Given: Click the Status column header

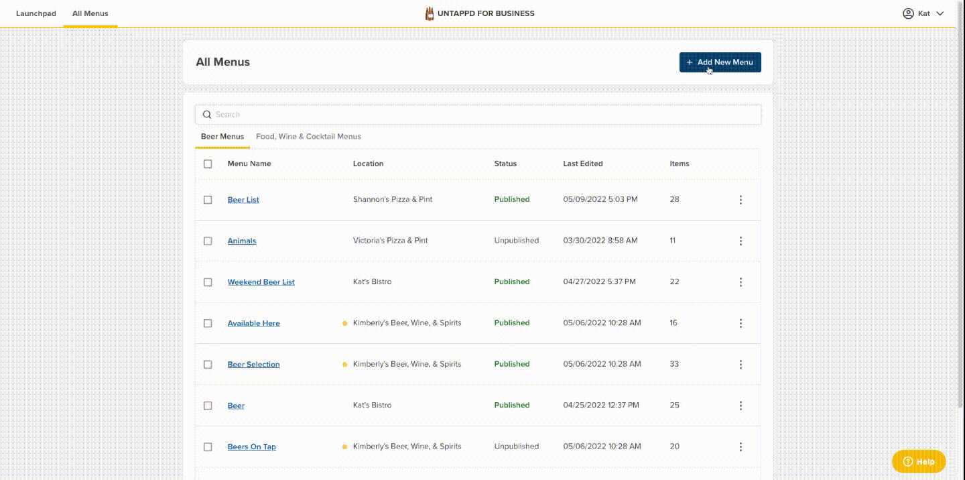Looking at the screenshot, I should 505,164.
